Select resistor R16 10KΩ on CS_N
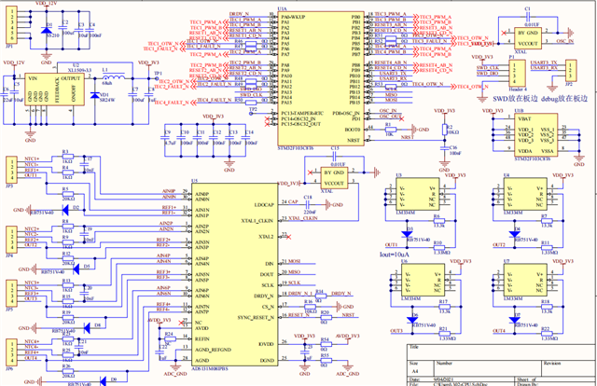The width and height of the screenshot is (597, 386). [309, 307]
